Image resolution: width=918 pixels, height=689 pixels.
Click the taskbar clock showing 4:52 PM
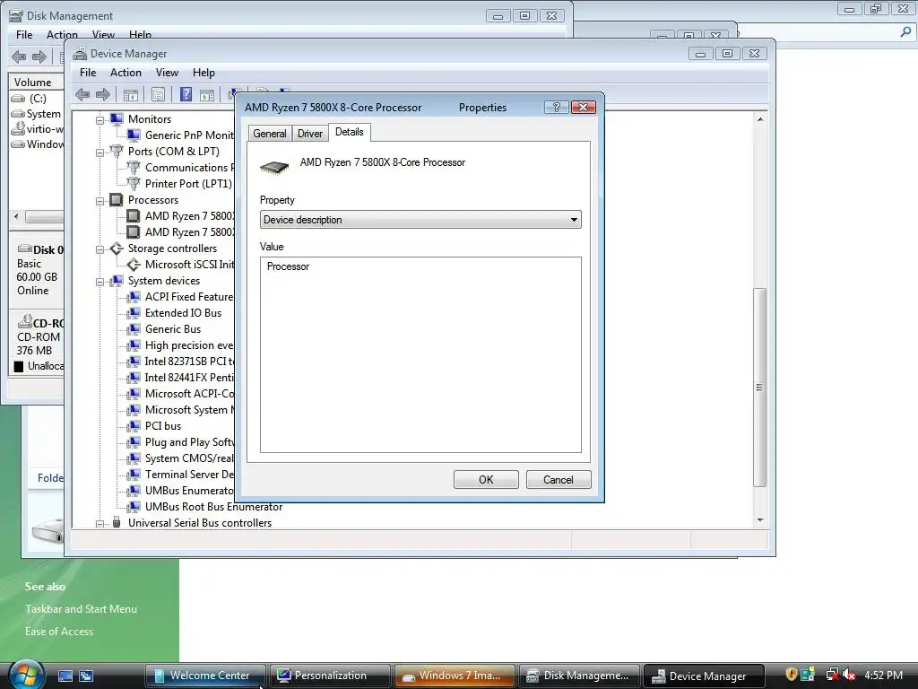pos(883,675)
